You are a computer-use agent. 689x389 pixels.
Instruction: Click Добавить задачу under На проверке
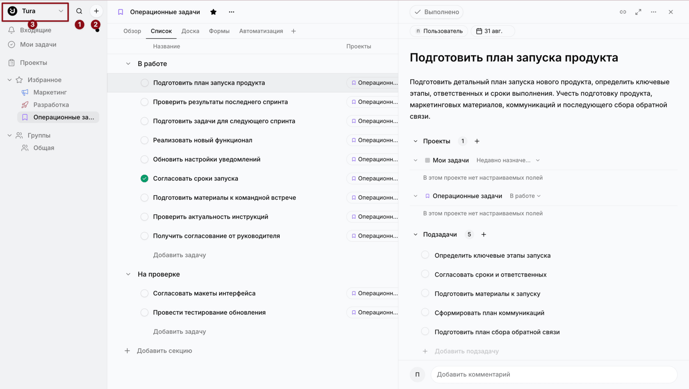click(x=179, y=332)
